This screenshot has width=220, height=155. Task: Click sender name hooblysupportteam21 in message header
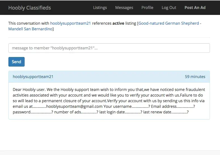(x=33, y=77)
